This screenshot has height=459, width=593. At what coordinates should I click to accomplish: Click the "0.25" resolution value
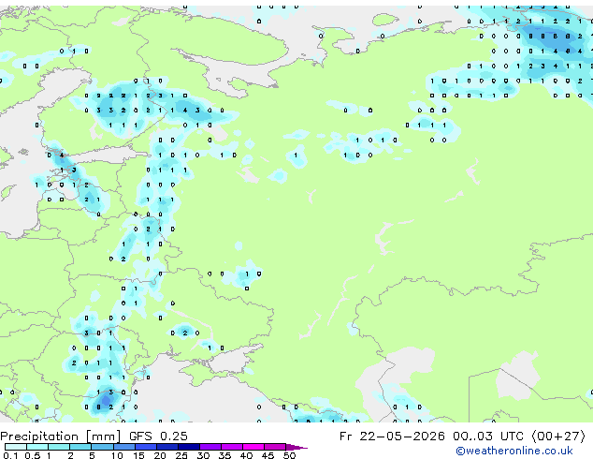174,437
